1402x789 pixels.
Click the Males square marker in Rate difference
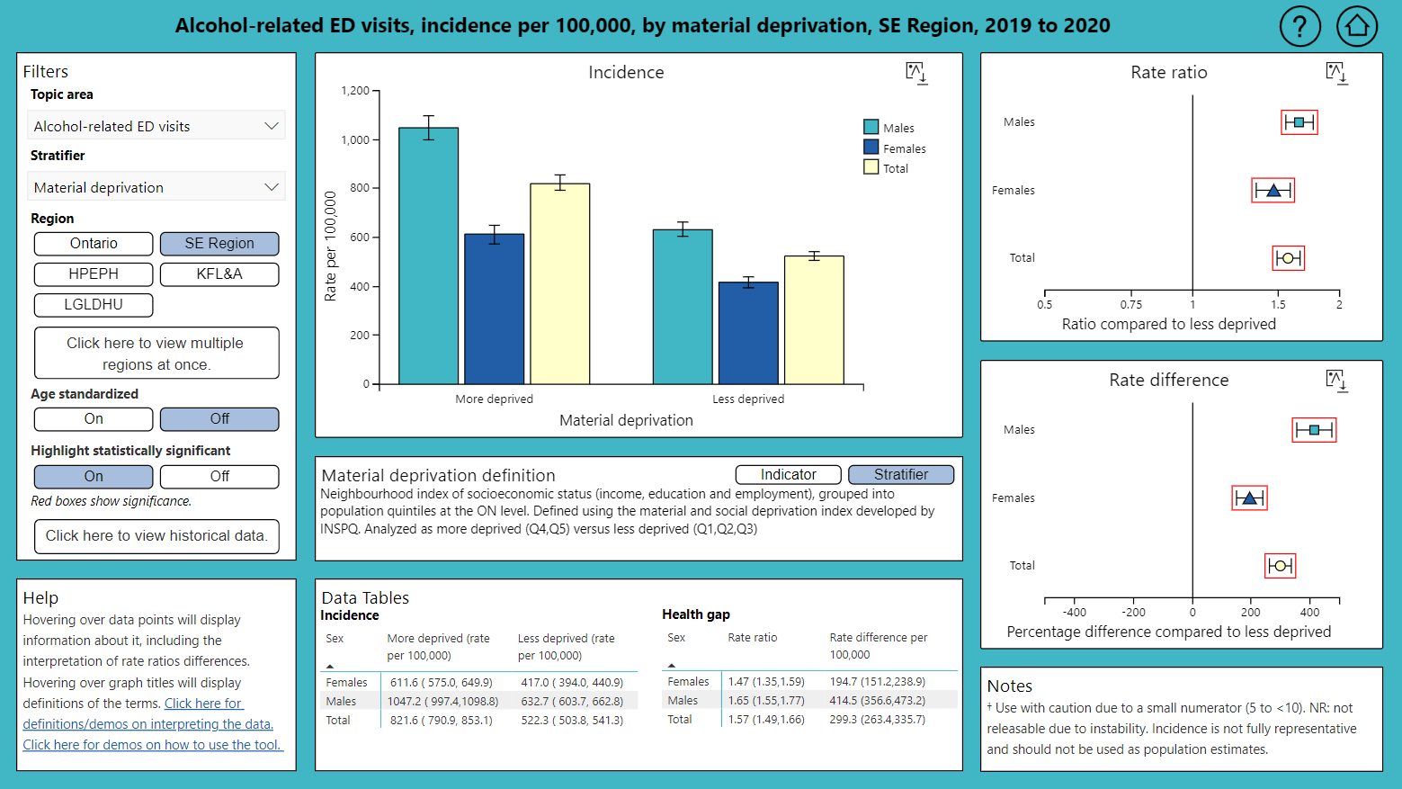pos(1315,430)
